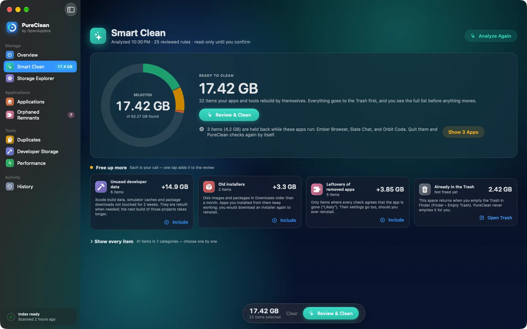The width and height of the screenshot is (527, 329).
Task: Open Orphaned Remnants in the sidebar
Action: click(40, 115)
